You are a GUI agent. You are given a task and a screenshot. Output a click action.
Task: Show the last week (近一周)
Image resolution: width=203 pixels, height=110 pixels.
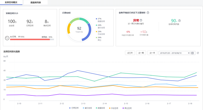[141, 53]
